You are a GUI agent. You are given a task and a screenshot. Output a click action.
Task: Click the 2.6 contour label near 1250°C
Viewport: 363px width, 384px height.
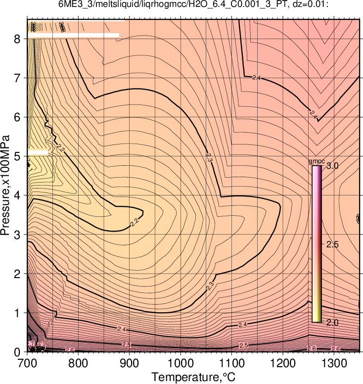click(x=312, y=349)
